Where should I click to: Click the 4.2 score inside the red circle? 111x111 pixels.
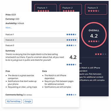click(x=94, y=36)
